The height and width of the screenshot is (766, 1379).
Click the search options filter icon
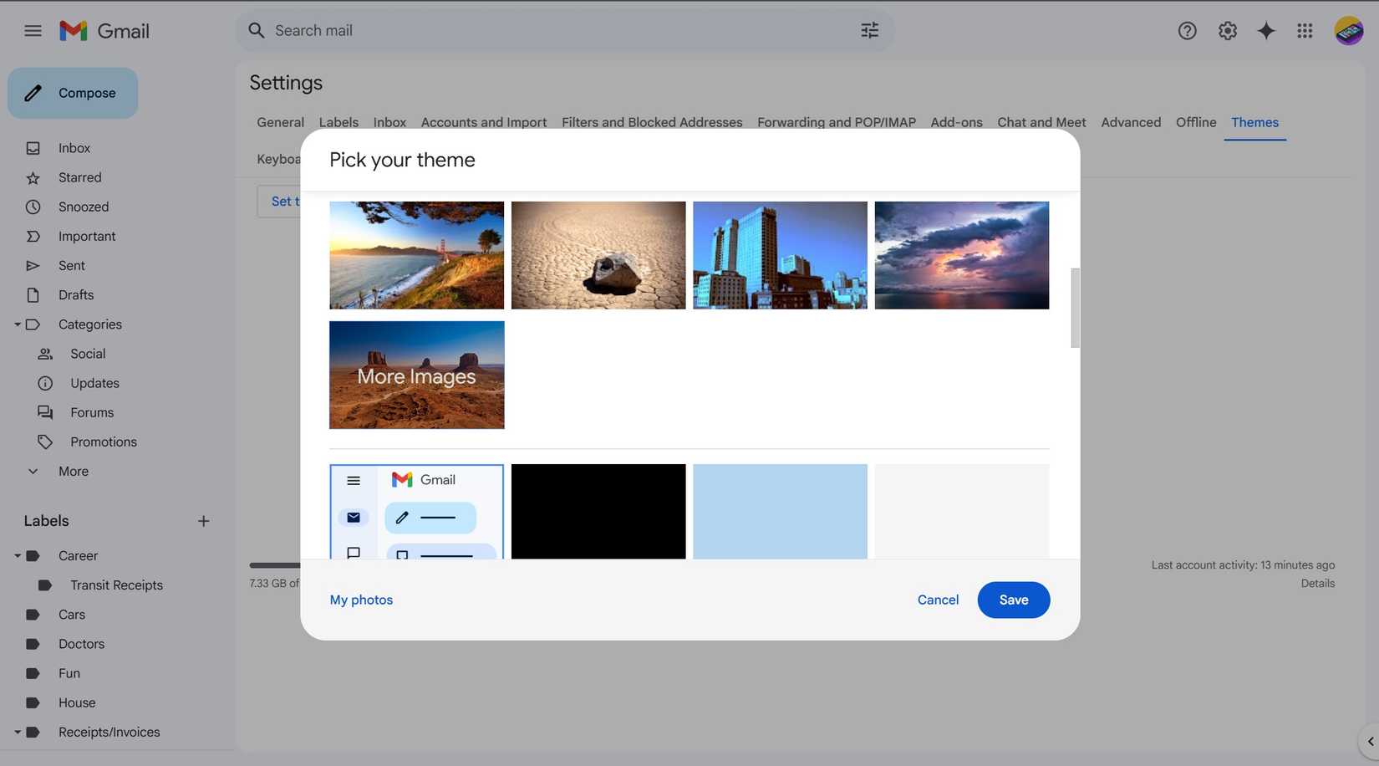[869, 31]
